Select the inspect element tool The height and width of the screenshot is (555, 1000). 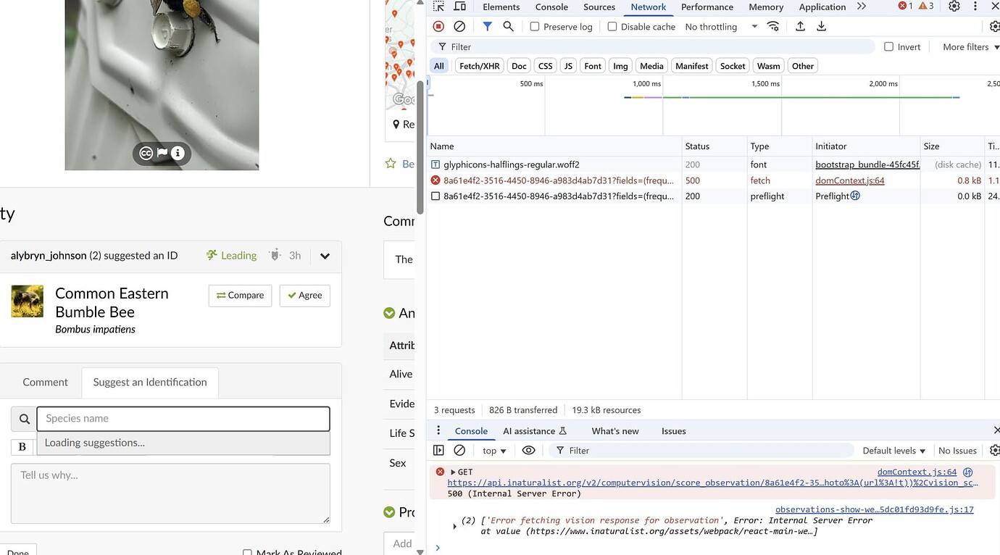(x=437, y=6)
